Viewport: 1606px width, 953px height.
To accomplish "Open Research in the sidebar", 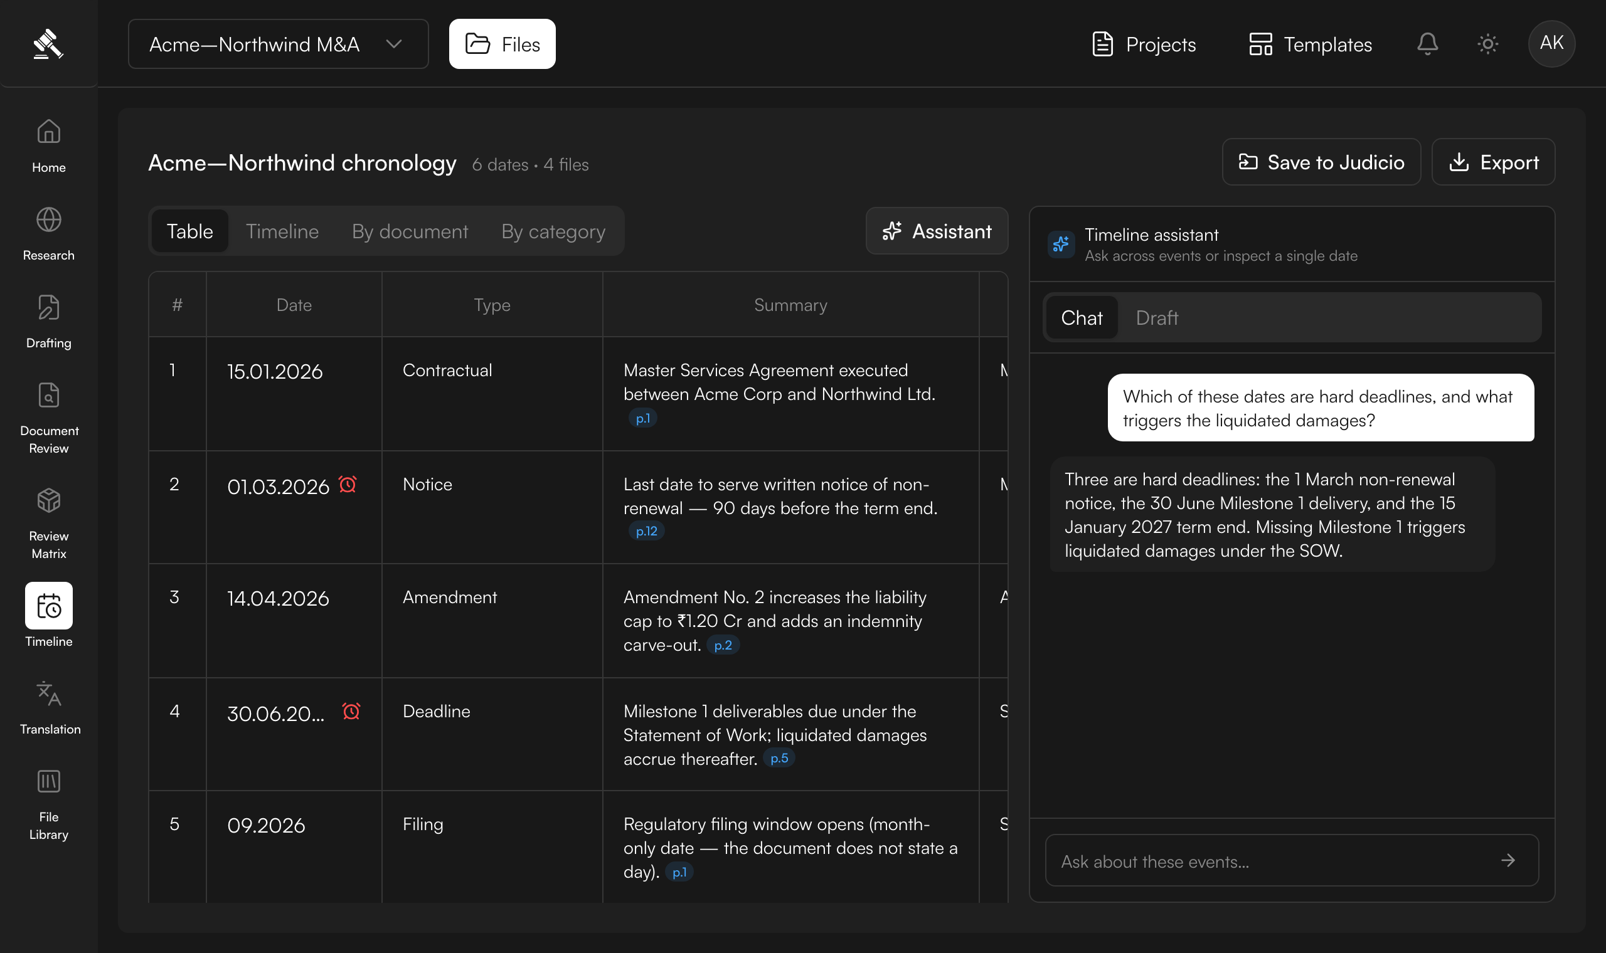I will [x=49, y=234].
